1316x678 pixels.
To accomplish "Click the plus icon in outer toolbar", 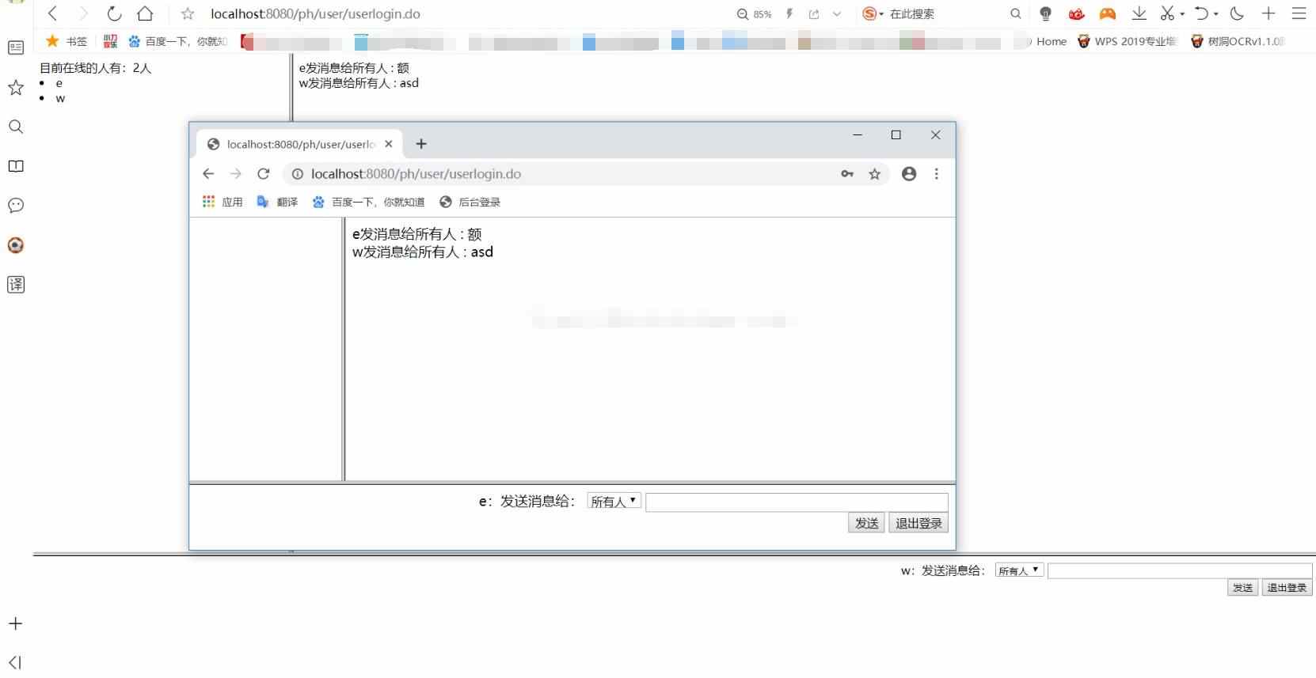I will 1268,13.
